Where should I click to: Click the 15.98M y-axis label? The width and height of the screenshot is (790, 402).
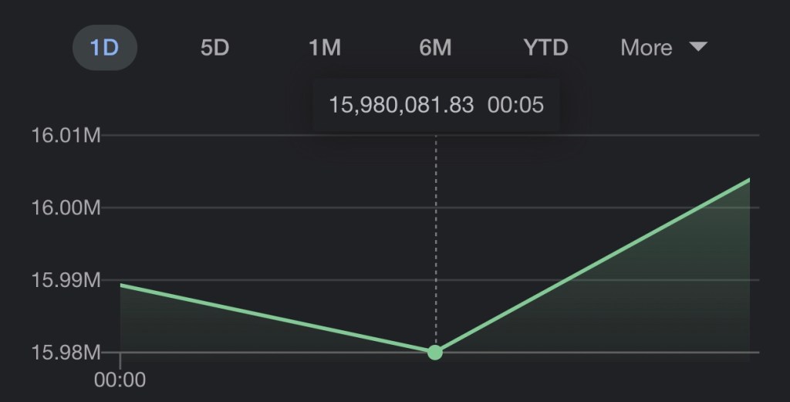coord(66,353)
